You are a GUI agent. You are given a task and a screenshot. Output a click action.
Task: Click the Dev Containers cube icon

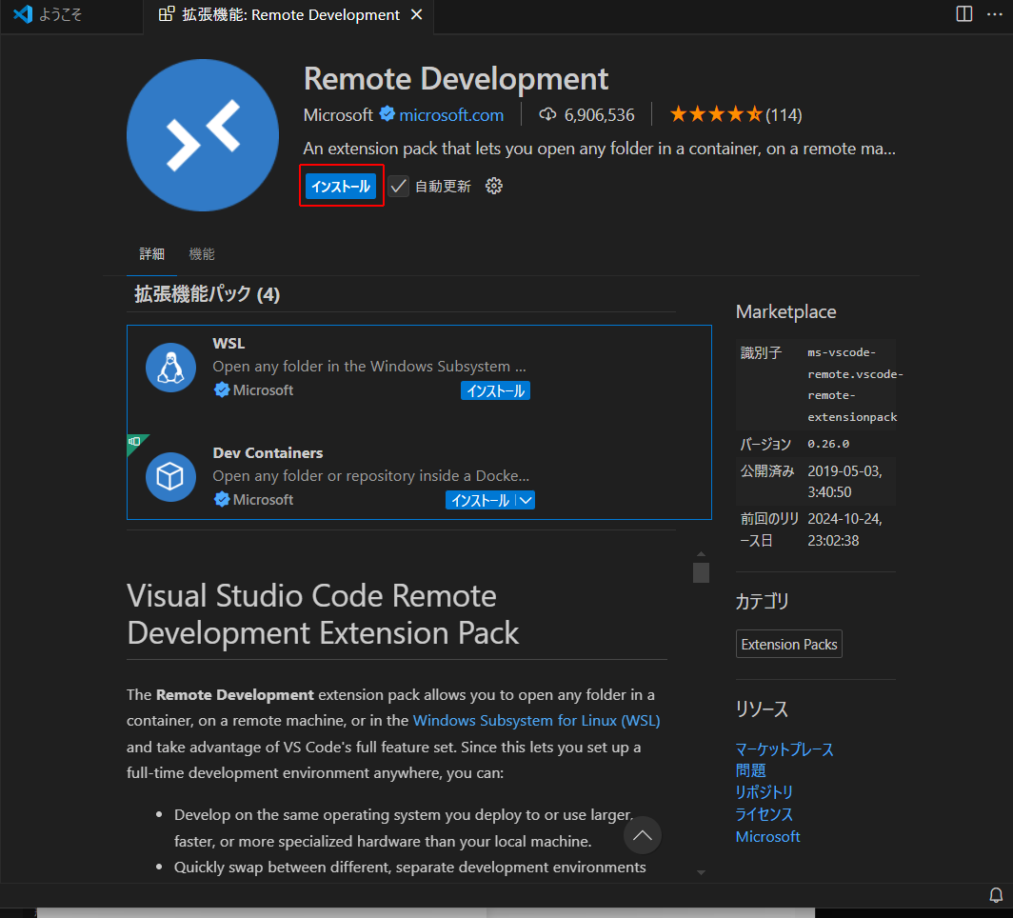(x=170, y=477)
